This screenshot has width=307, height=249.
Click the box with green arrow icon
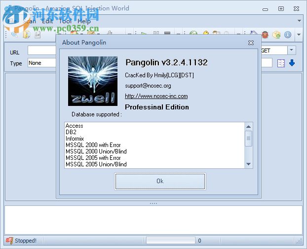(276, 35)
